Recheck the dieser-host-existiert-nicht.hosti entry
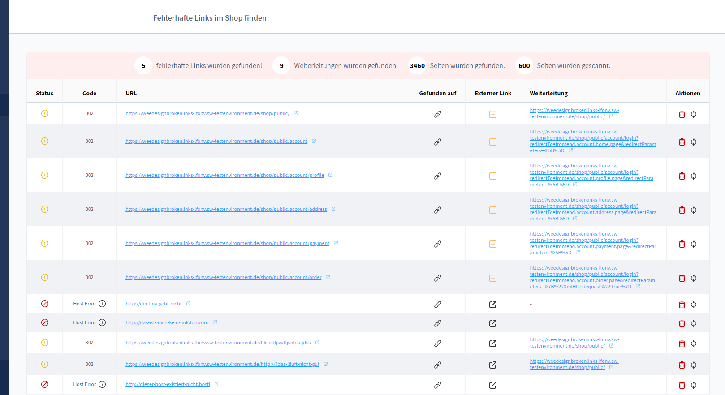725x395 pixels. tap(694, 385)
